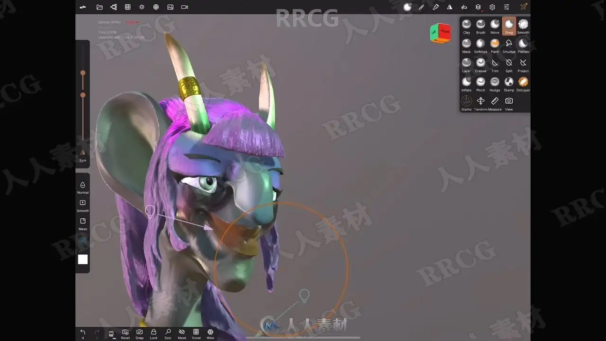Select the SelMask tool
The height and width of the screenshot is (341, 606).
pos(481,46)
